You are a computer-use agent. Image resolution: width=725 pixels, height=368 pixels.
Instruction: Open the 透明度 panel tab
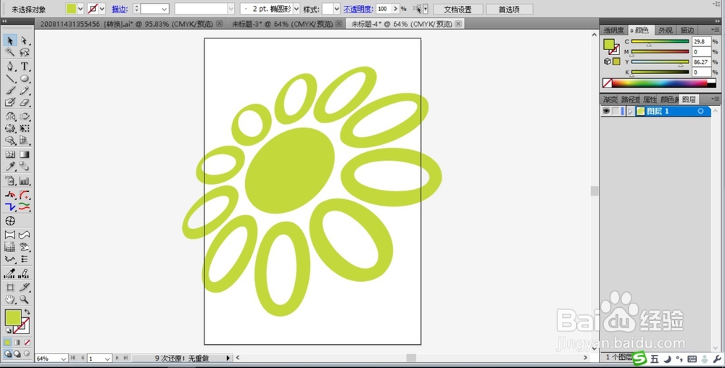[613, 30]
